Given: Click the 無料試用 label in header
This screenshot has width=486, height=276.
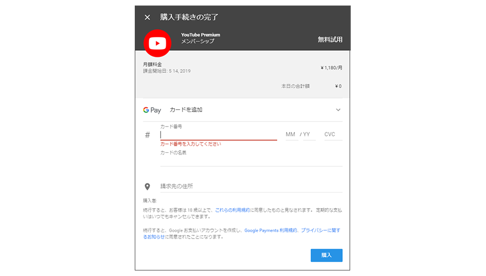Looking at the screenshot, I should [330, 40].
